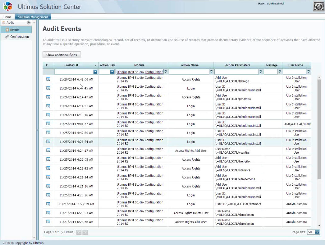Click the 'Add User \=ULAQA.LOCAL/frengifo' cell

[x=238, y=159]
